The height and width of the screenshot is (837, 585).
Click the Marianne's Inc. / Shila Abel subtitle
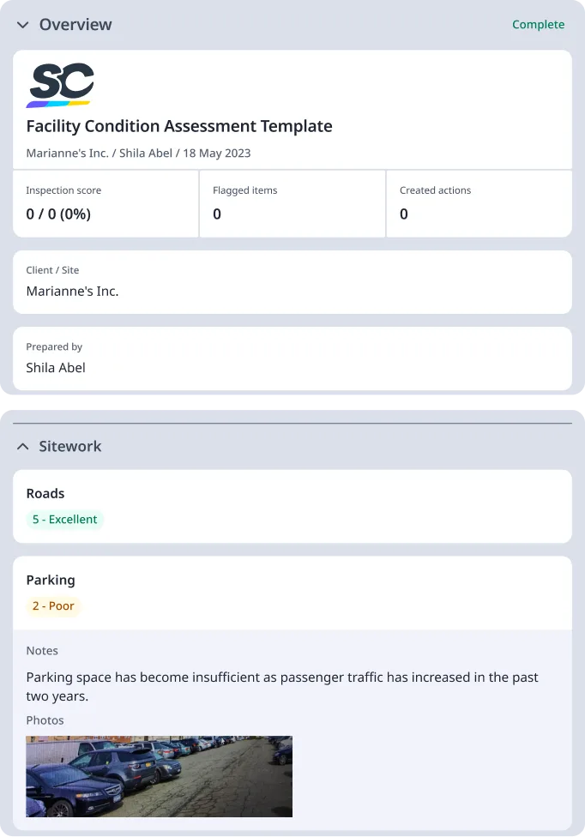tap(138, 154)
